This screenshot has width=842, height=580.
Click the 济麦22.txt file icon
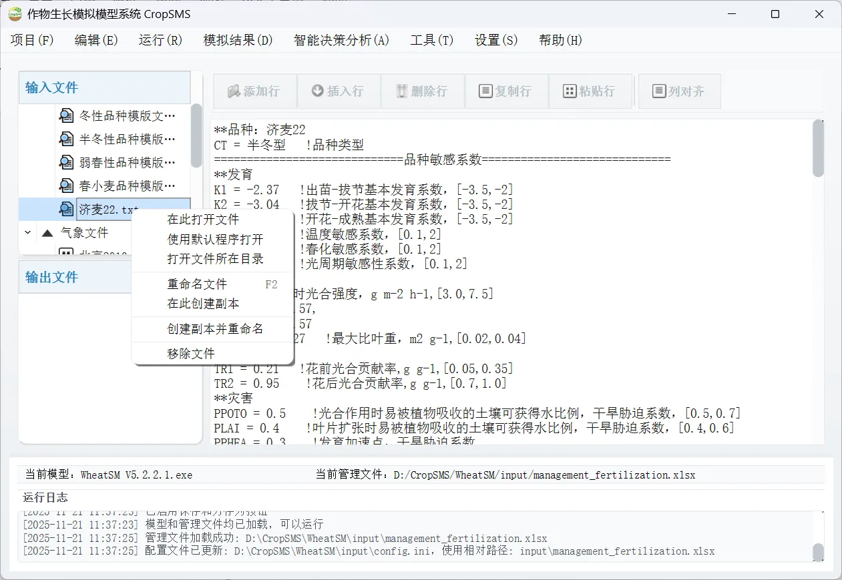(67, 208)
